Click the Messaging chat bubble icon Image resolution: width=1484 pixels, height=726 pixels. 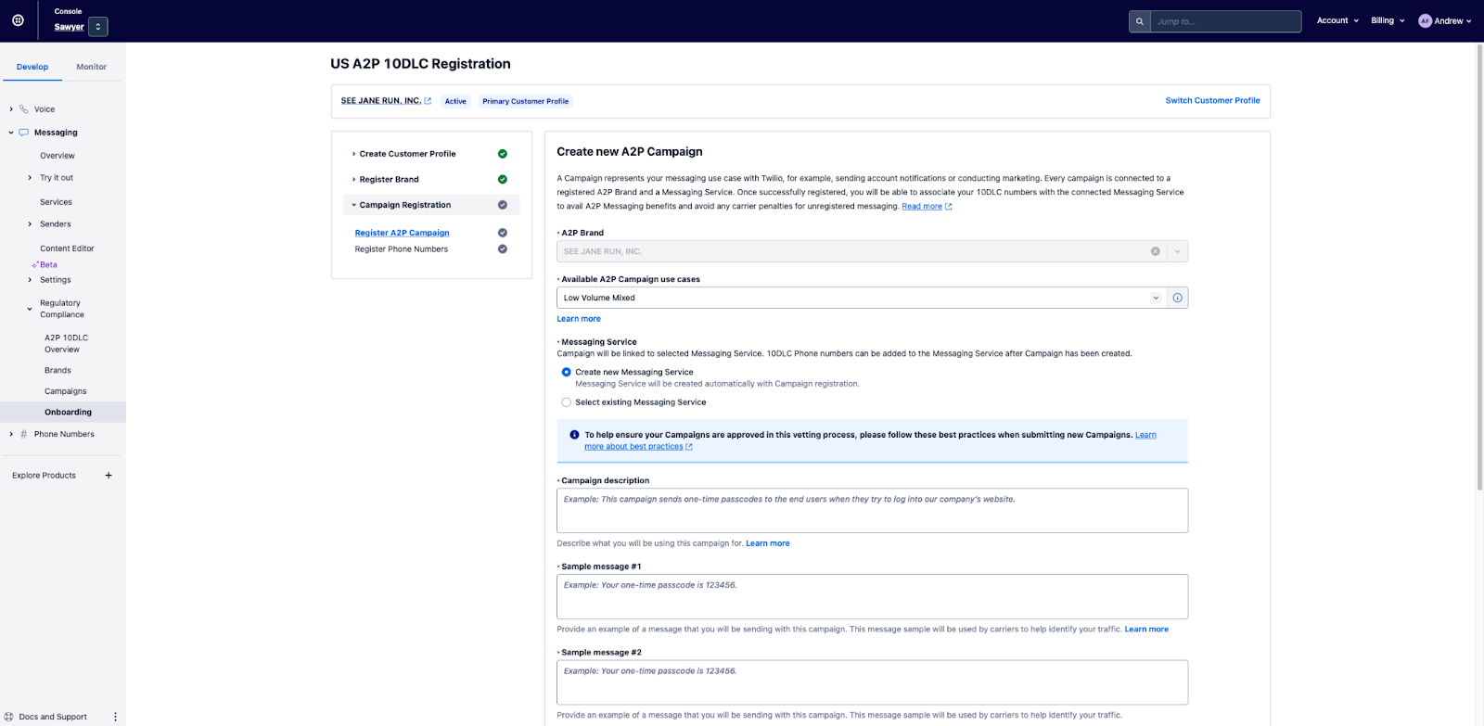pyautogui.click(x=24, y=133)
